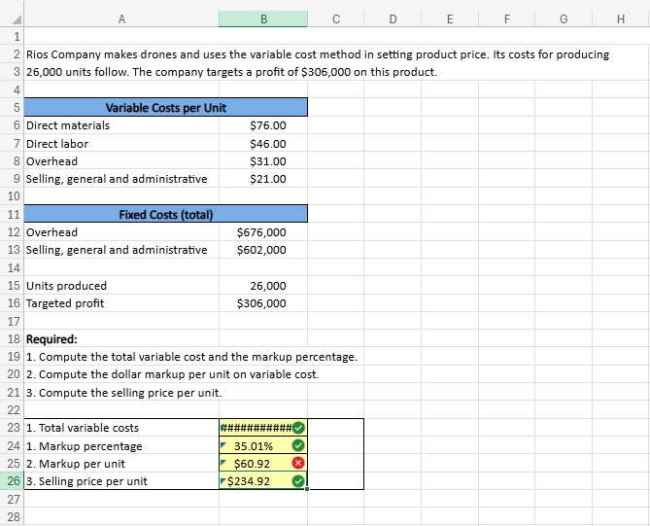The width and height of the screenshot is (650, 526).
Task: Click the Fixed Costs (total) heading cell
Action: click(x=166, y=214)
